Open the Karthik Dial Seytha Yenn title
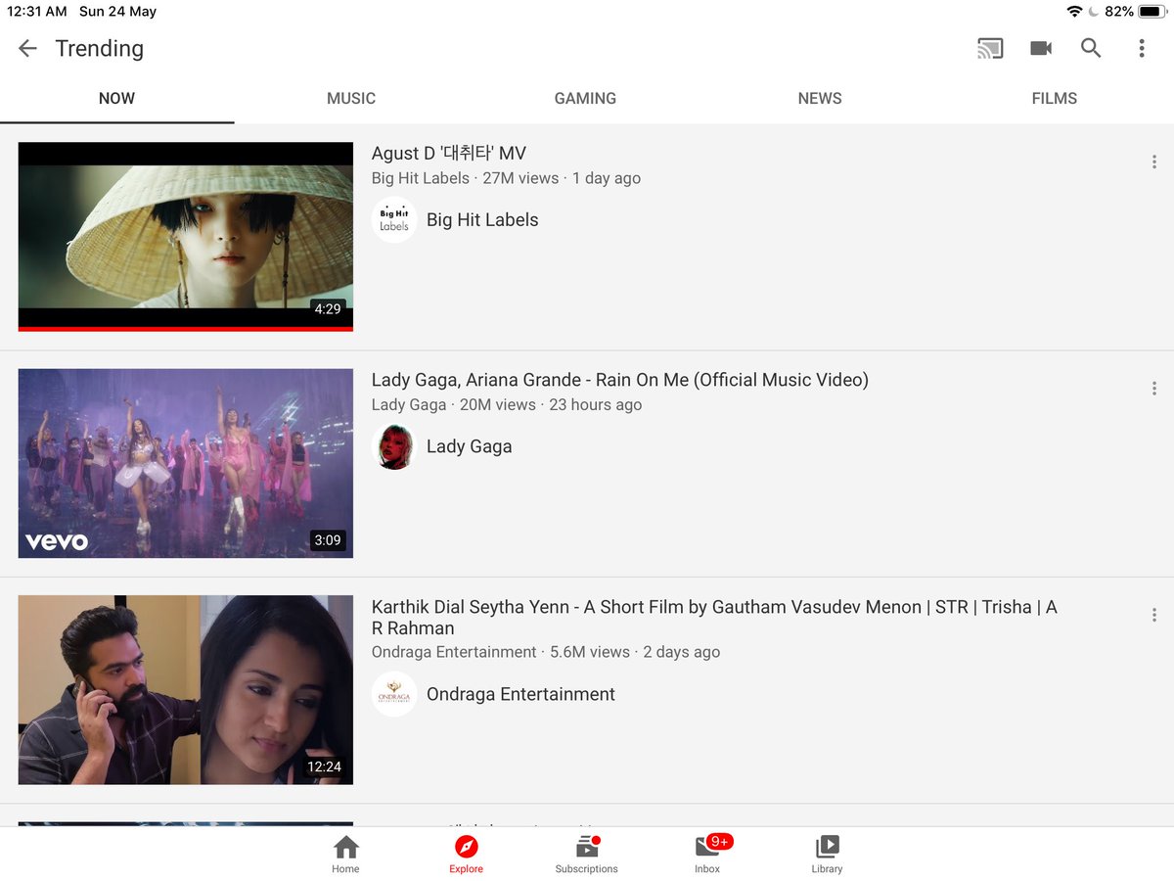 click(714, 618)
